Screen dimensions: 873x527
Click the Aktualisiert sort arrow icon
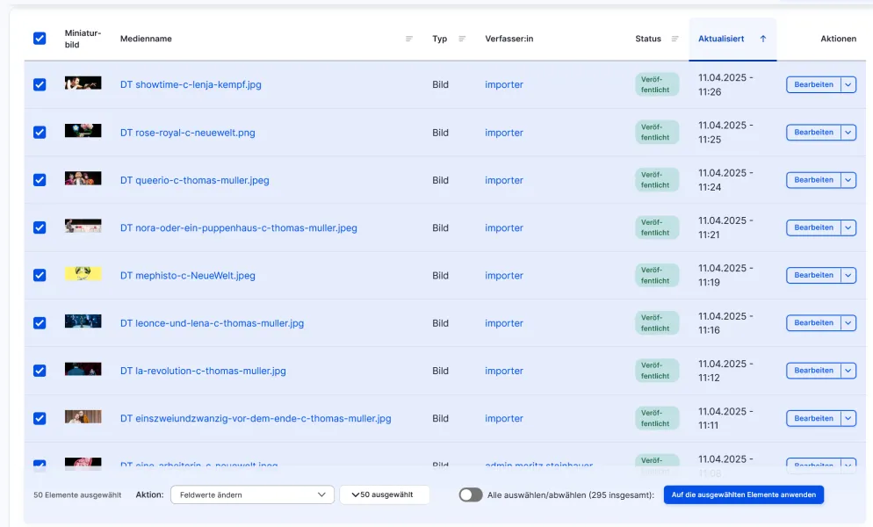click(763, 39)
